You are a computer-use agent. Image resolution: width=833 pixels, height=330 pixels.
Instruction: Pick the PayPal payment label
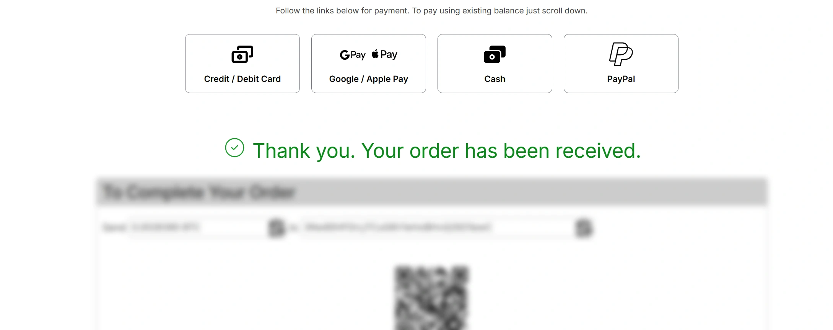coord(621,79)
